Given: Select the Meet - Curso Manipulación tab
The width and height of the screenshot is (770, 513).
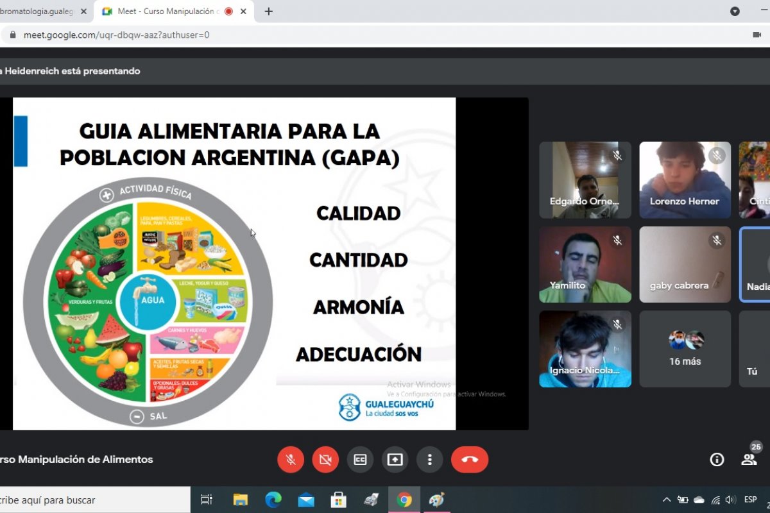Looking at the screenshot, I should click(168, 12).
